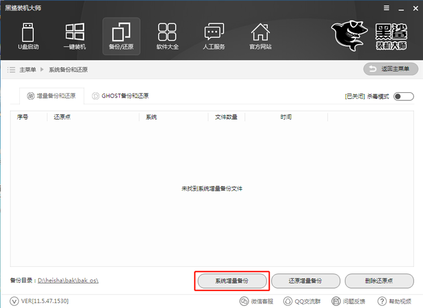Open the title bar hamburger menu
This screenshot has height=308, width=423.
pos(386,9)
